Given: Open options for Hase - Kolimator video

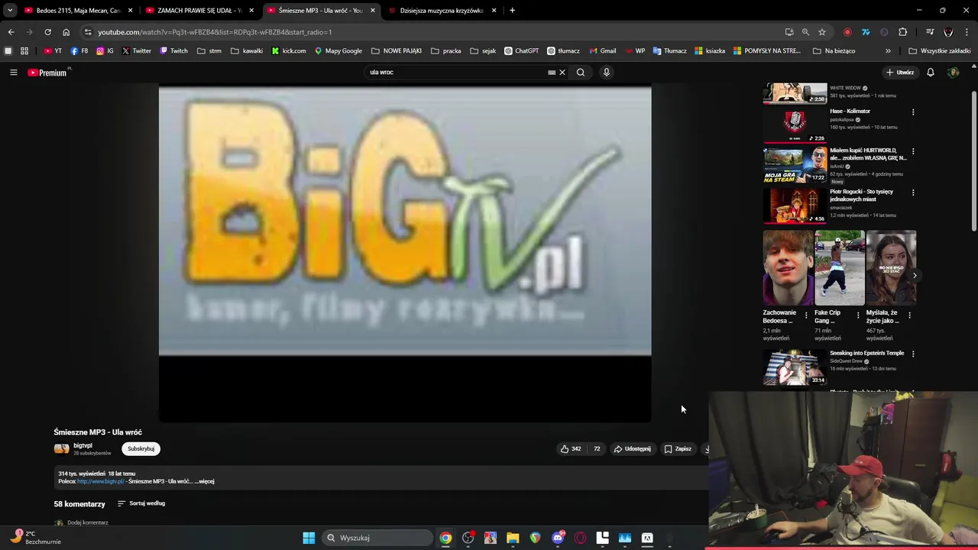Looking at the screenshot, I should (x=913, y=112).
